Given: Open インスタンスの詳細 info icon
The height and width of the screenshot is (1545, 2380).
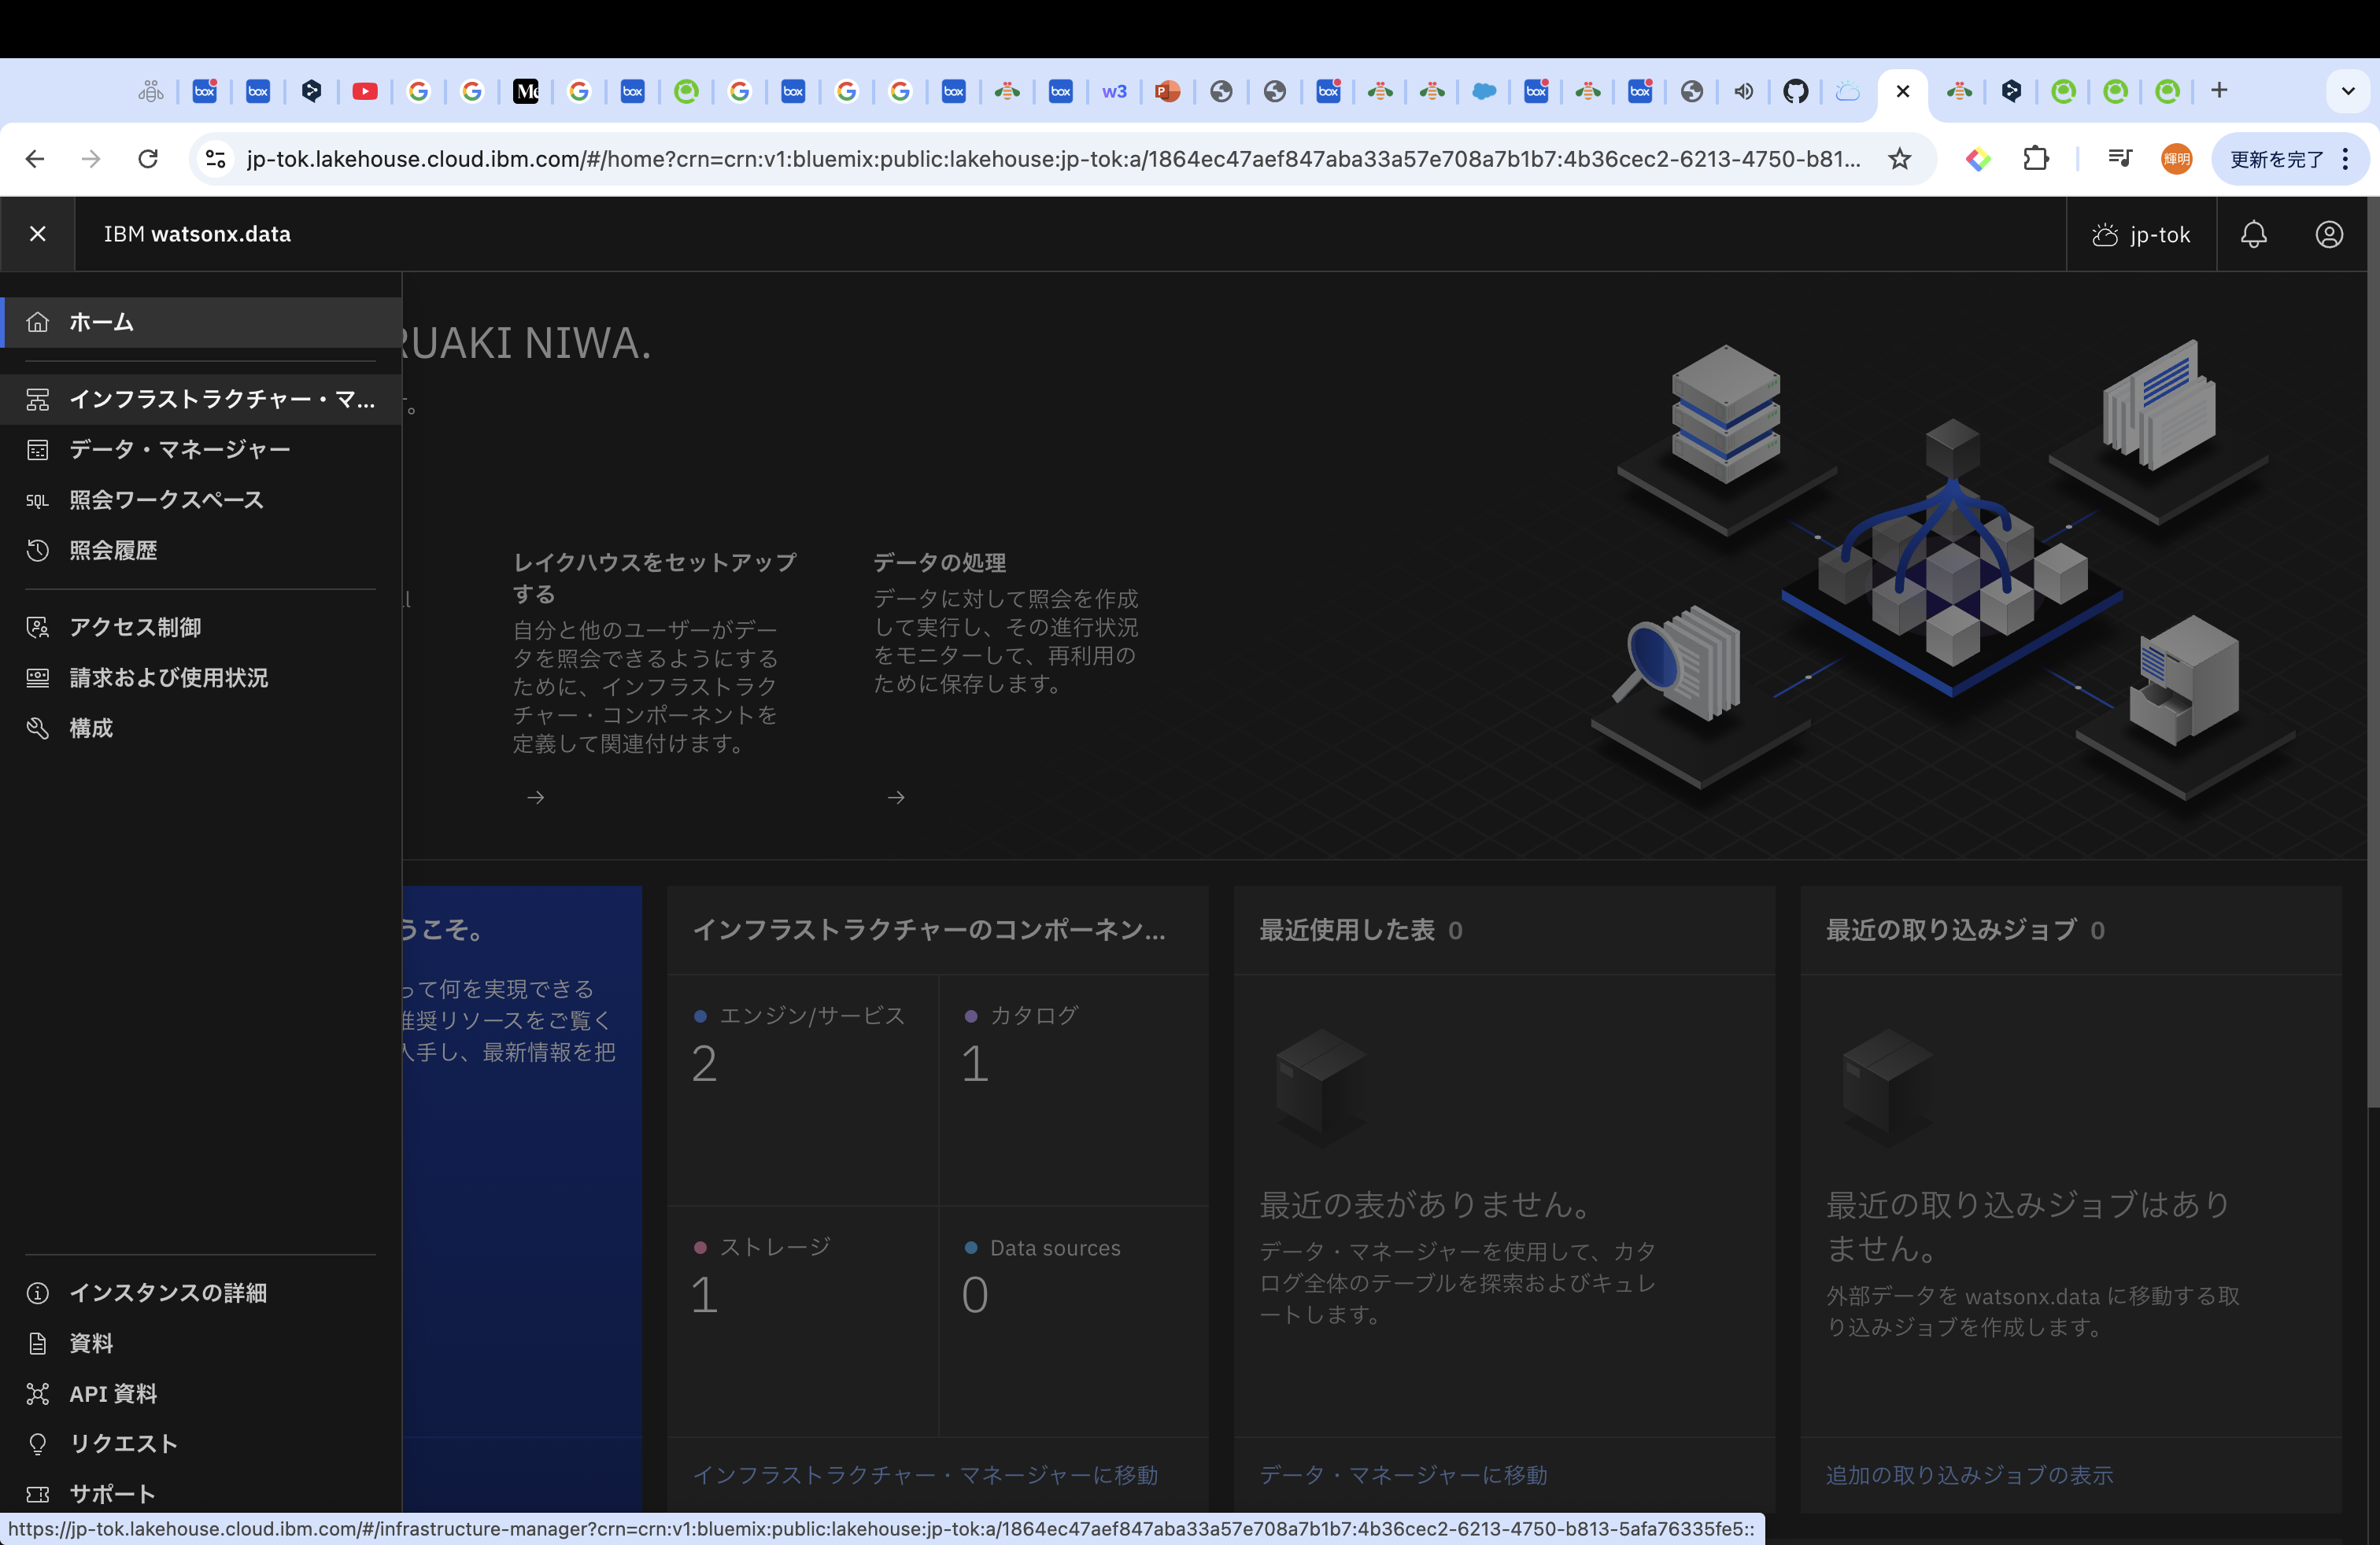Looking at the screenshot, I should [x=37, y=1293].
